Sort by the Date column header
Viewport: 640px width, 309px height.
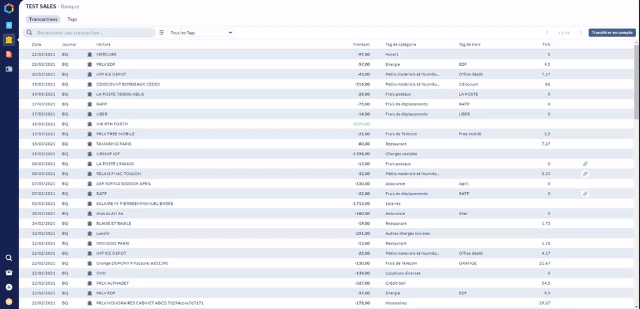(x=36, y=45)
